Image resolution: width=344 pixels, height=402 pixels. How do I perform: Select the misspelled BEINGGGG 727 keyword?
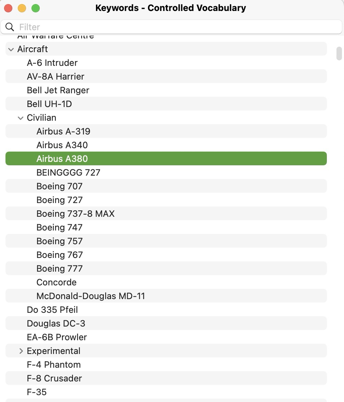tap(68, 173)
